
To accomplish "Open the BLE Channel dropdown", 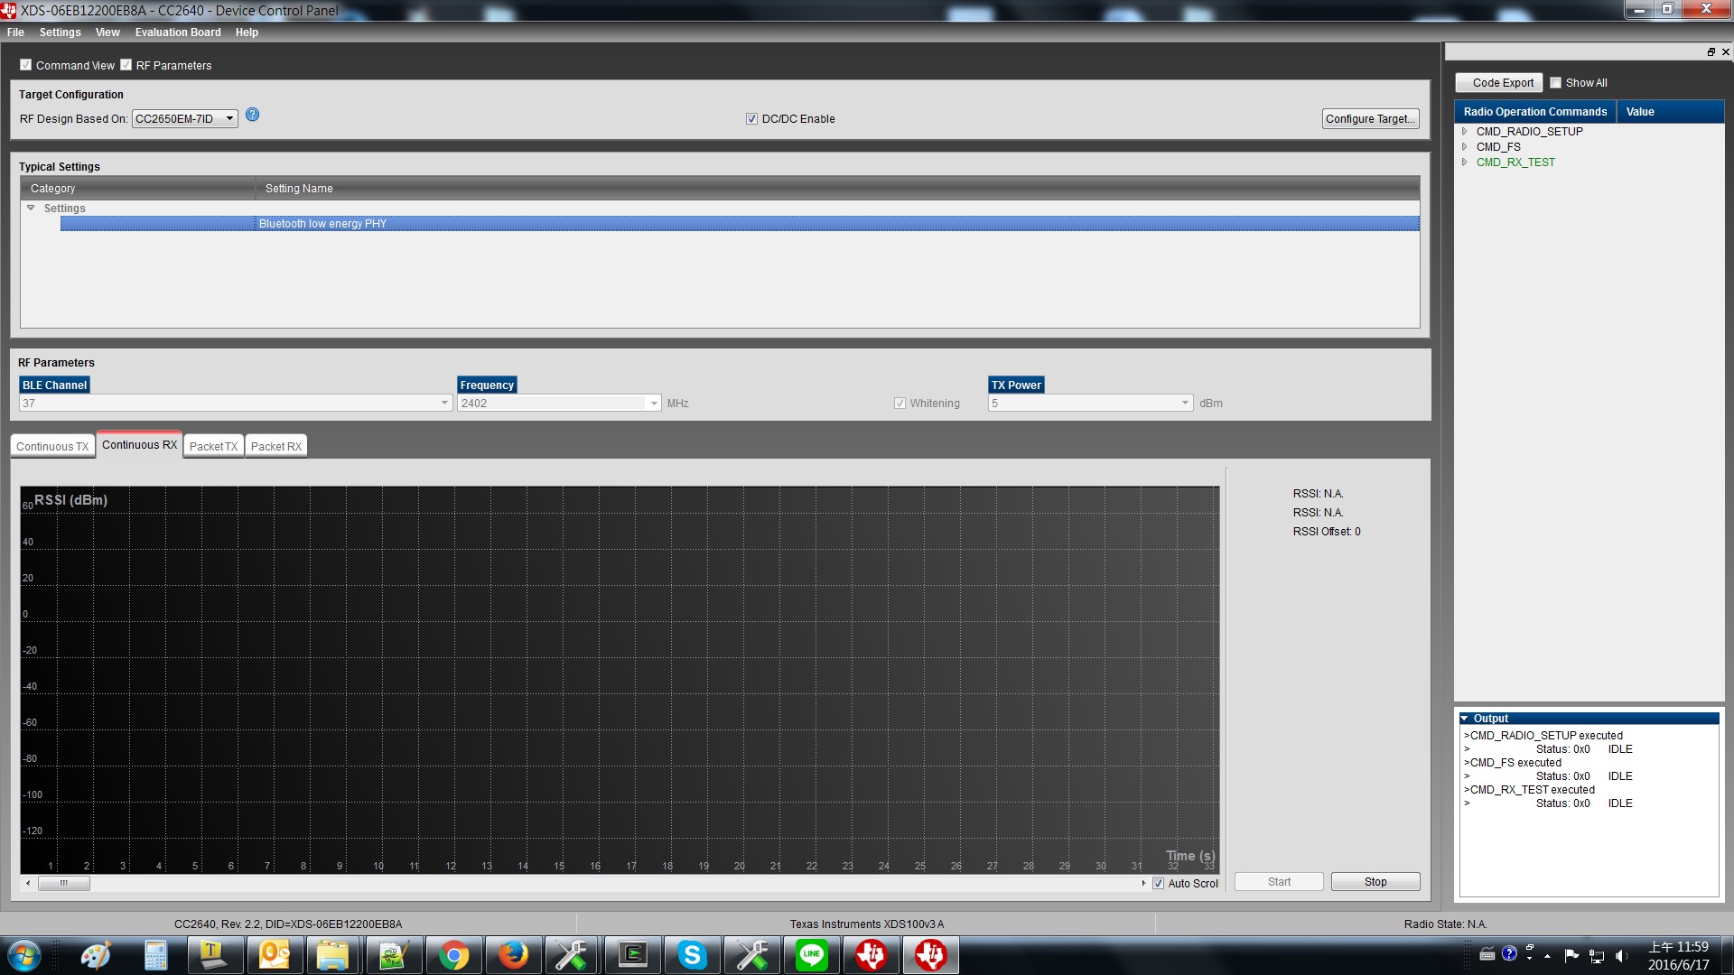I will coord(443,403).
